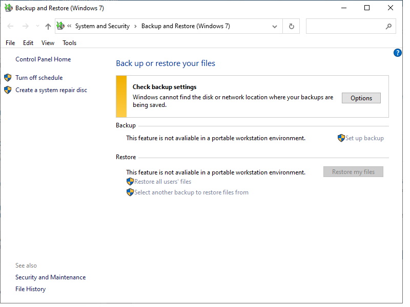Close the Backup and Restore window

(391, 8)
